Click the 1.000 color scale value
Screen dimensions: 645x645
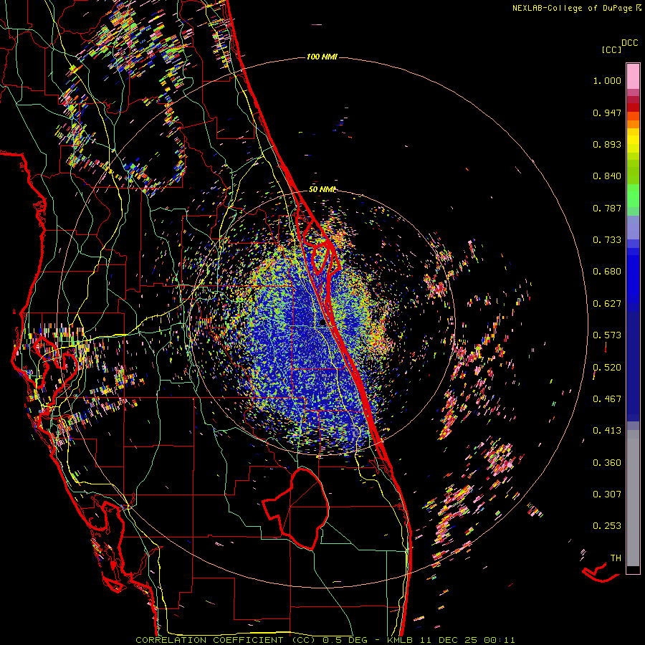coord(607,80)
